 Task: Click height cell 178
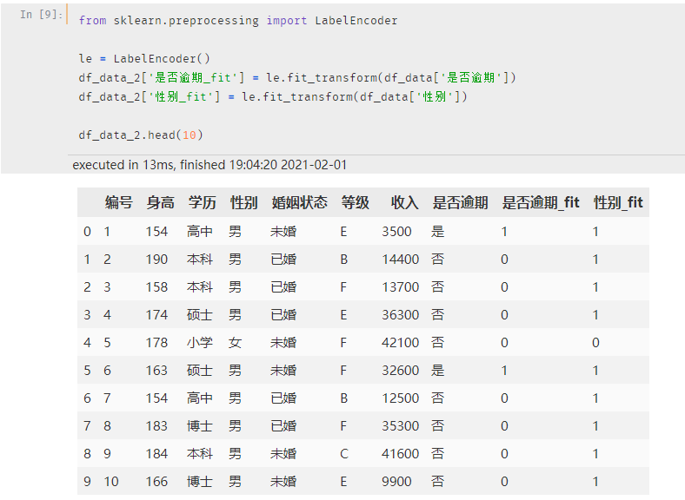click(156, 343)
